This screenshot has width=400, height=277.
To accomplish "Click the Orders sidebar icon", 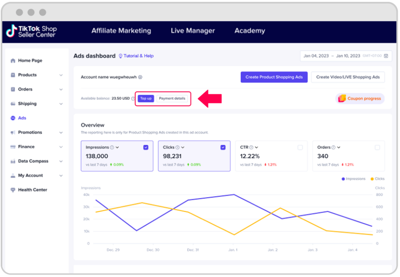I will [x=13, y=89].
